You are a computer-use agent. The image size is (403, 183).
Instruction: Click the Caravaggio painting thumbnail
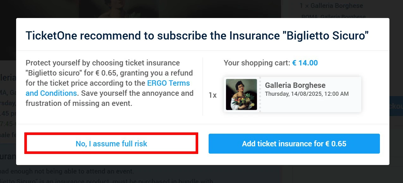[241, 95]
